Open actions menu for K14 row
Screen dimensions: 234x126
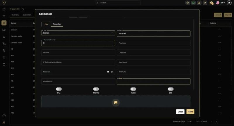pos(220,62)
